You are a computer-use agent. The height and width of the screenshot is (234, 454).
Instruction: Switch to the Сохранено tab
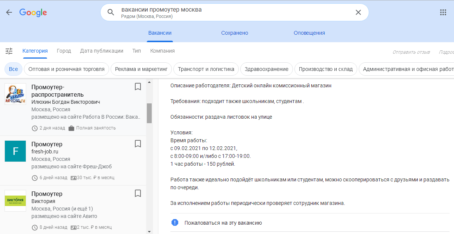(234, 33)
